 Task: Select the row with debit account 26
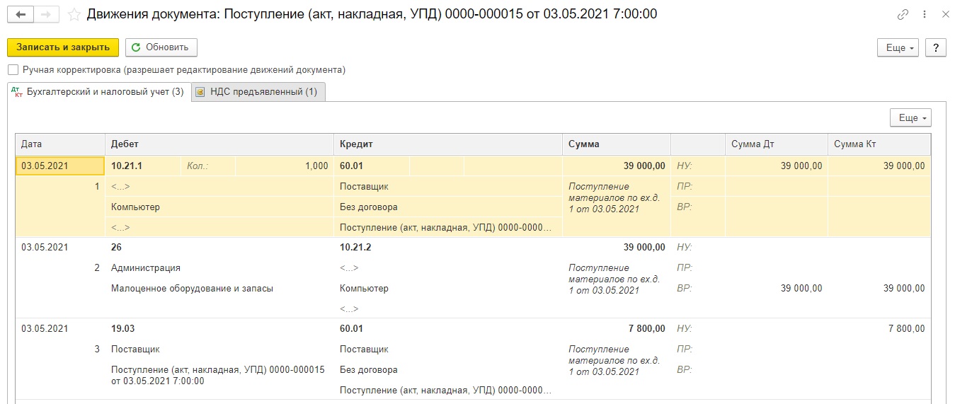click(x=473, y=278)
